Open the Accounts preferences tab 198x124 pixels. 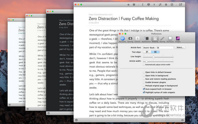122,39
